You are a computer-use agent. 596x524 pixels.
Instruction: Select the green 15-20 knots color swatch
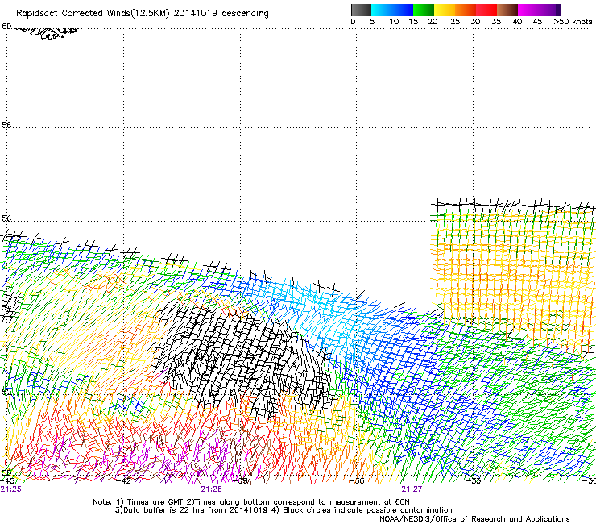point(424,10)
